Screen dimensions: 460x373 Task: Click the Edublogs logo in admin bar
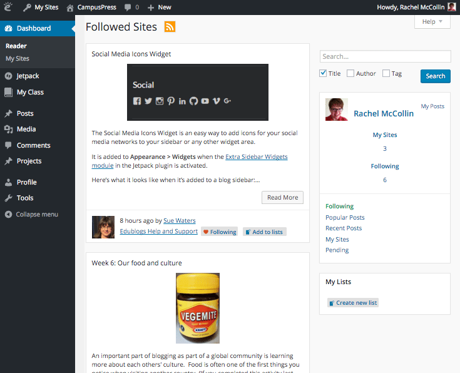(x=8, y=7)
